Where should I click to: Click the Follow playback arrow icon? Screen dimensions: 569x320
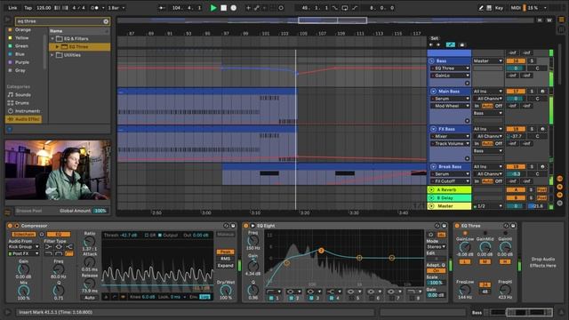point(162,8)
